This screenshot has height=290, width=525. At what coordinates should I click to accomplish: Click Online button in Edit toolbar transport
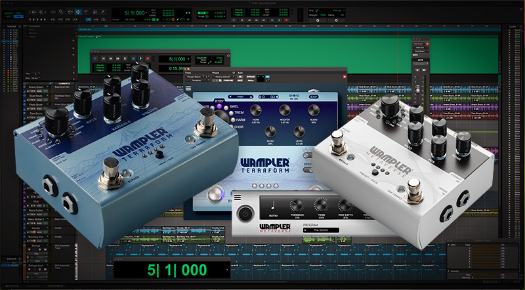click(x=234, y=20)
